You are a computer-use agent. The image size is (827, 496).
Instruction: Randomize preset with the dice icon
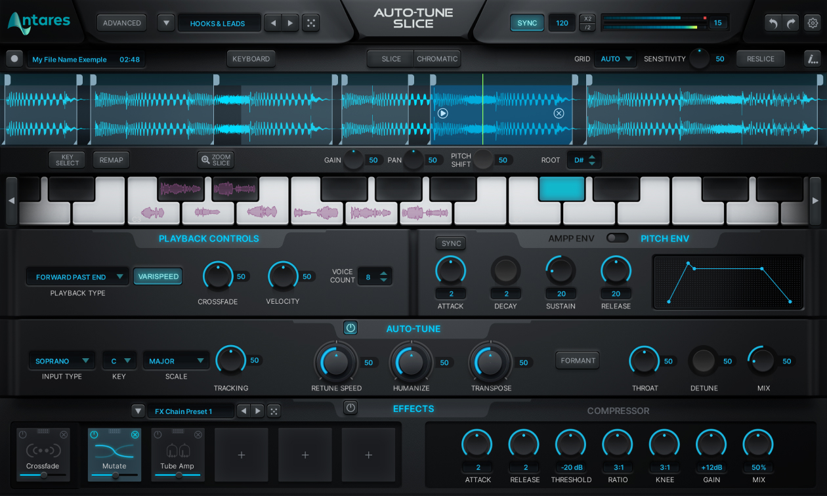[x=311, y=23]
